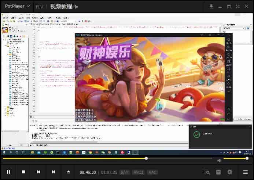Skip to the next file

(54, 172)
